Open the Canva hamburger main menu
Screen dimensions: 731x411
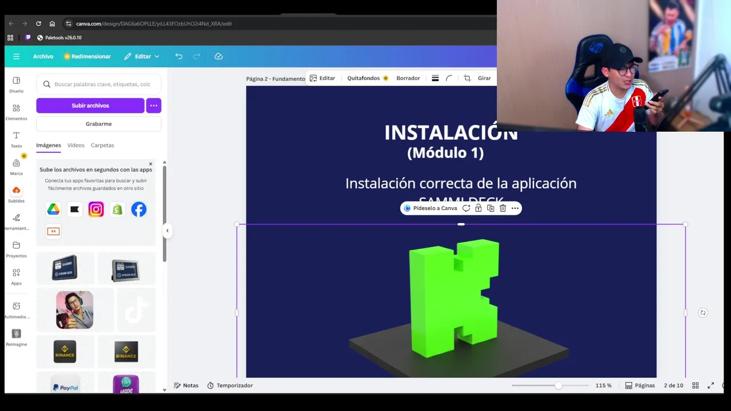tap(16, 57)
